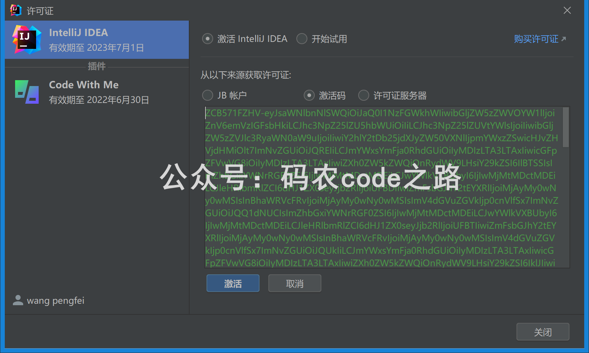Select the IntelliJ IDEA product icon in the sidebar

click(27, 40)
